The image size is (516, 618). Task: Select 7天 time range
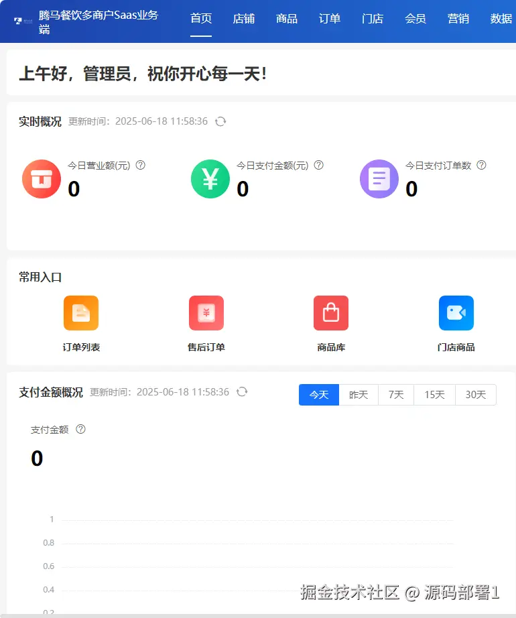[x=396, y=395]
